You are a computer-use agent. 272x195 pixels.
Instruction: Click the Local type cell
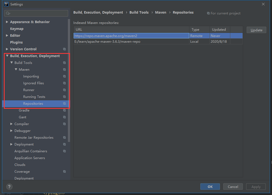200,42
